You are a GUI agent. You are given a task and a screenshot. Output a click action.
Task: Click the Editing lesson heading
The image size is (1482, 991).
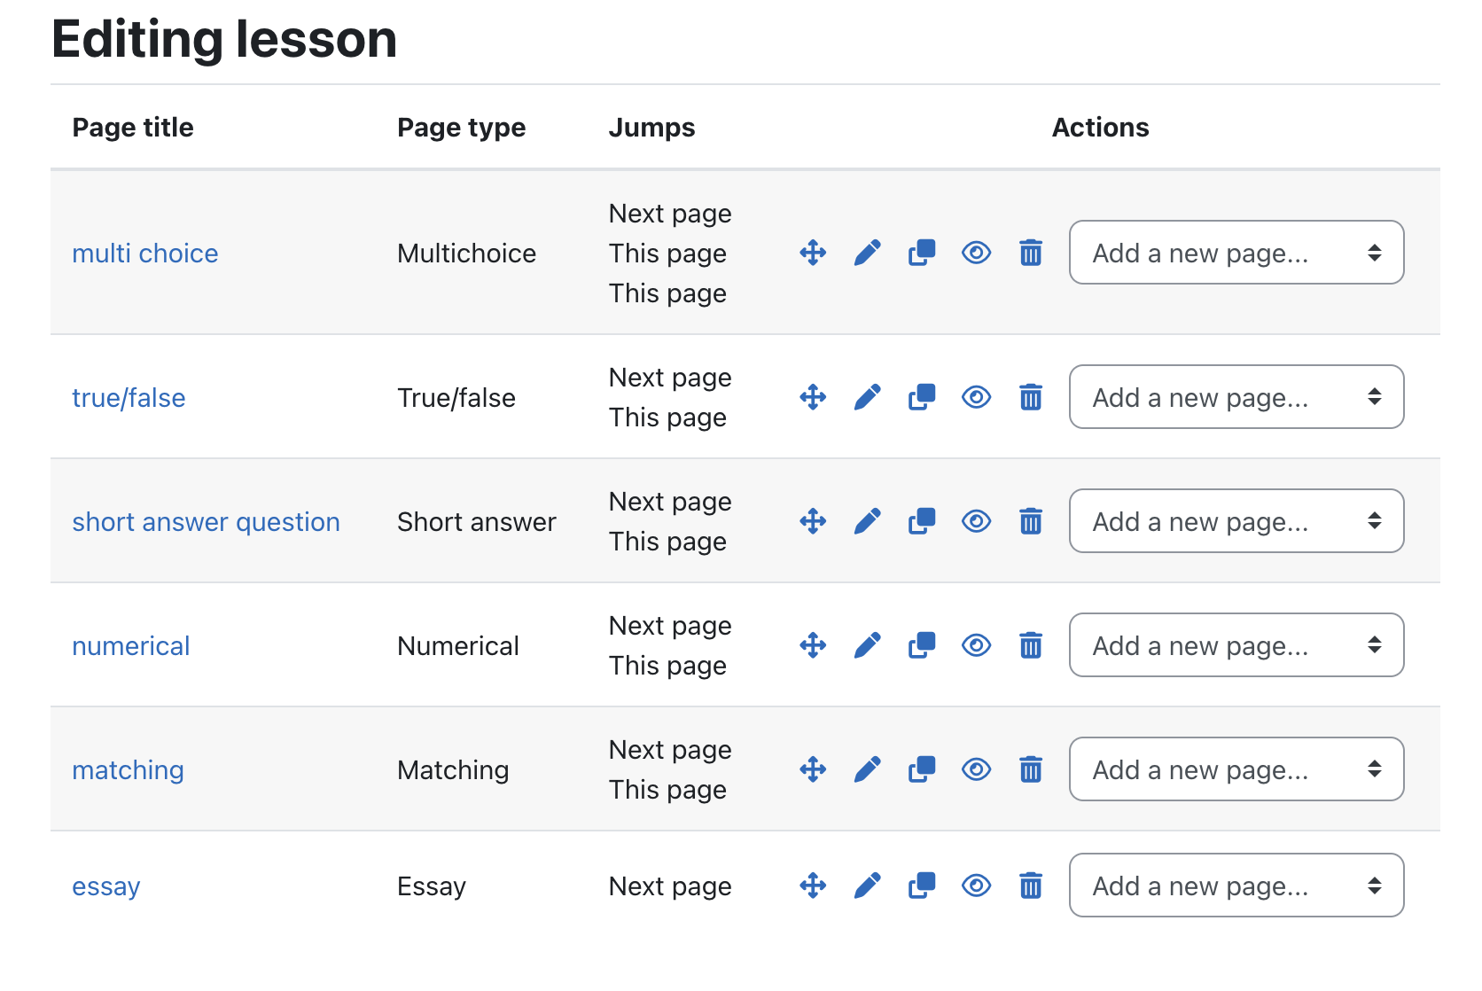click(x=224, y=39)
